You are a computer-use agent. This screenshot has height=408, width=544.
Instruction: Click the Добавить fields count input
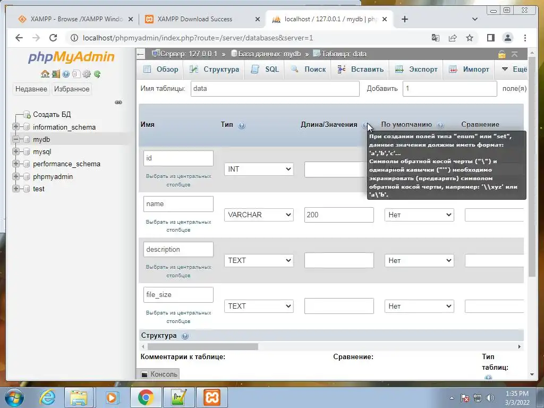tap(449, 89)
